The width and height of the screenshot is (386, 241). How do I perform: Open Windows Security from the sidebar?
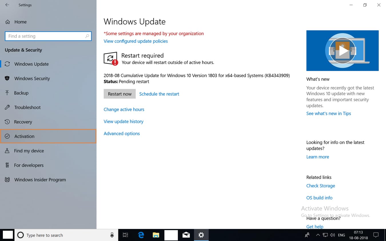(x=32, y=78)
